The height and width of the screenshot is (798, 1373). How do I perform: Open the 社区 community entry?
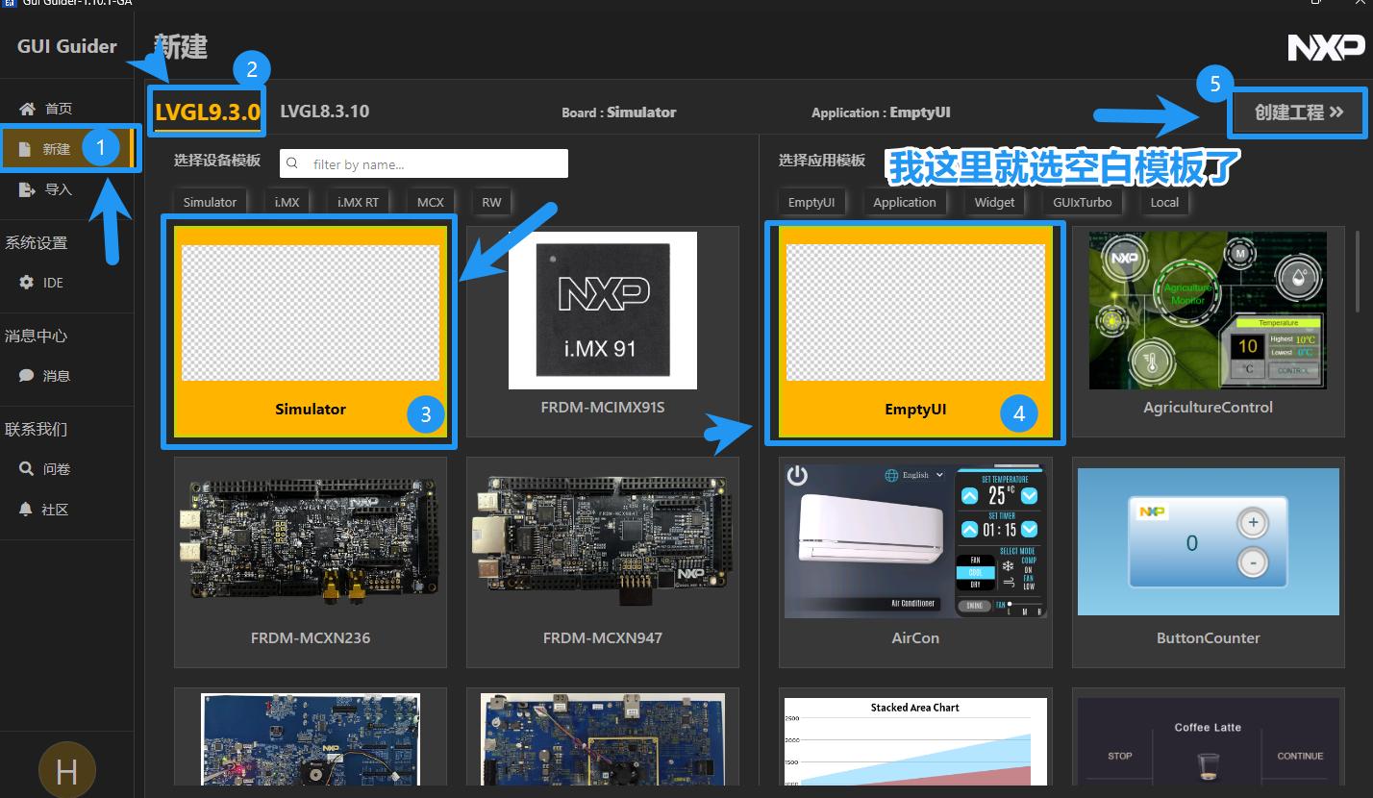[x=55, y=510]
